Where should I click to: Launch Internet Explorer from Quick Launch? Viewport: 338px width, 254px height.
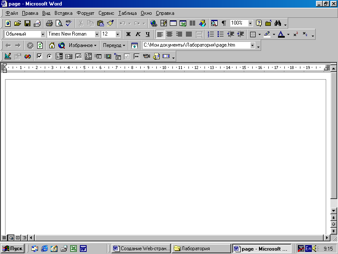pyautogui.click(x=44, y=248)
